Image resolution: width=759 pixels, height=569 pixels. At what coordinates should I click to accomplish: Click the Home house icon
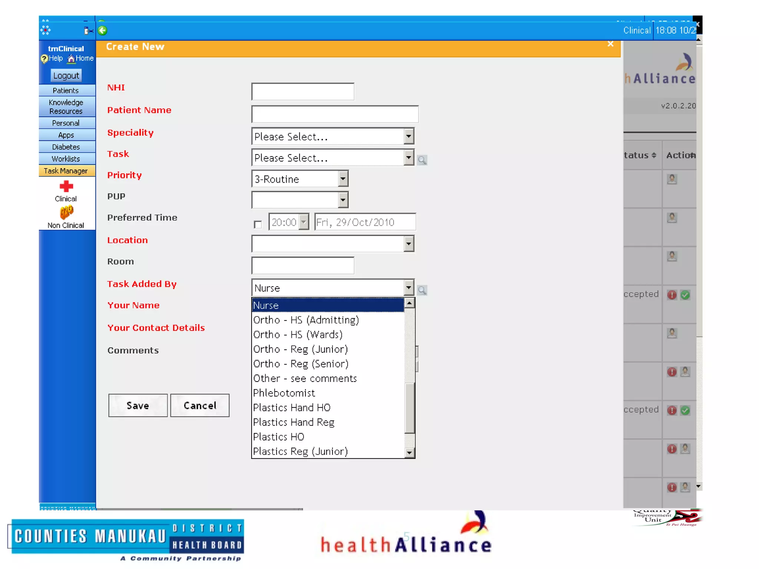pyautogui.click(x=72, y=59)
